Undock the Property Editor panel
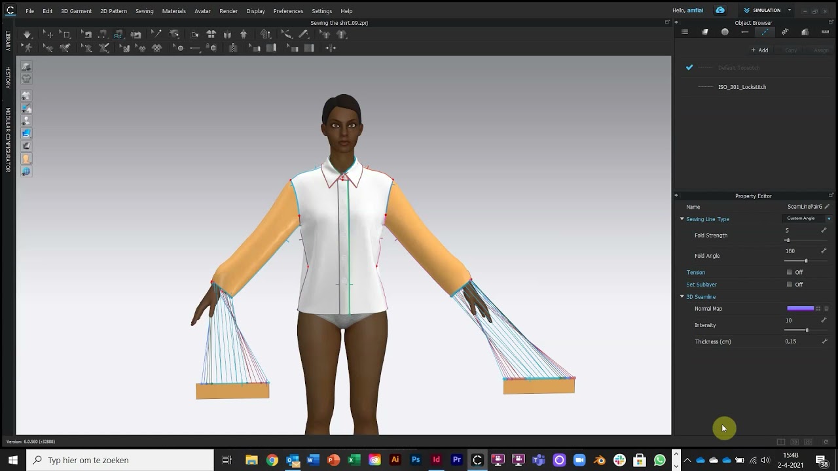 point(831,196)
